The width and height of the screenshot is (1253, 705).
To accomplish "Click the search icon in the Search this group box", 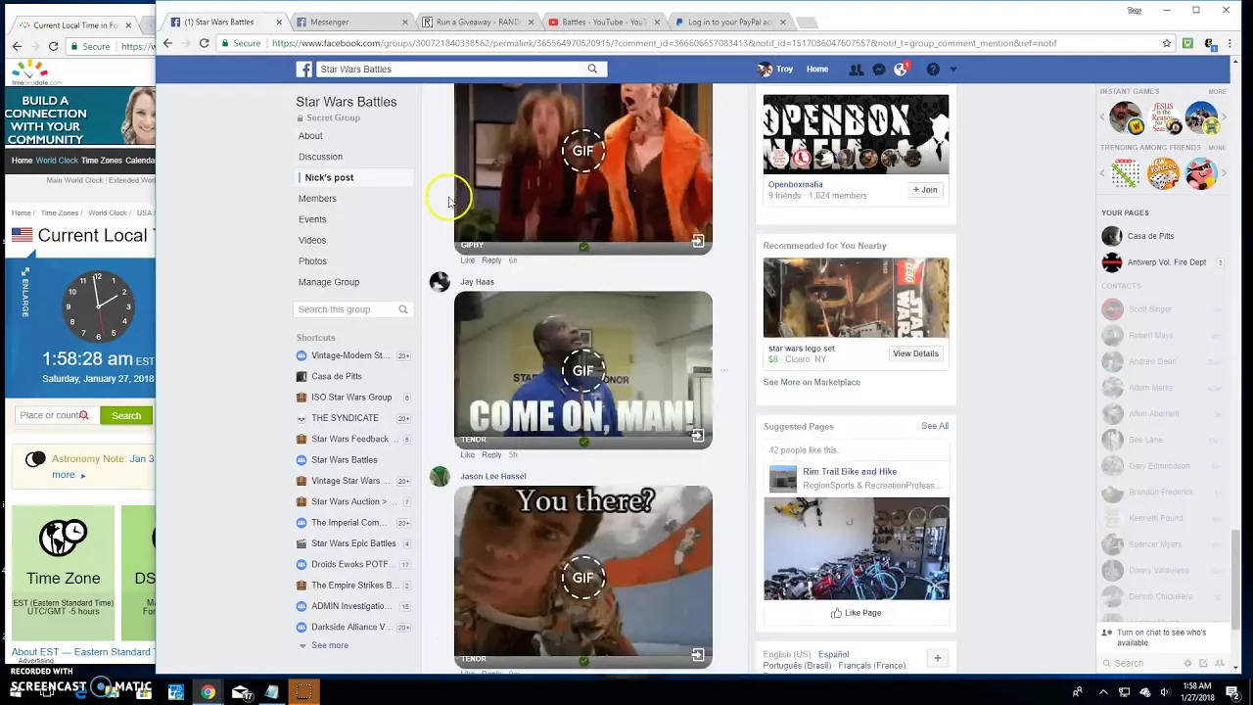I will pyautogui.click(x=402, y=309).
